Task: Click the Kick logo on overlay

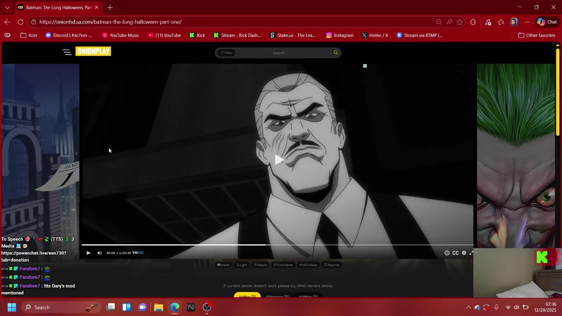Action: tap(542, 258)
